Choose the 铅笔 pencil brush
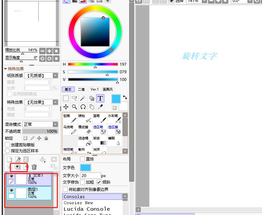 [70, 118]
